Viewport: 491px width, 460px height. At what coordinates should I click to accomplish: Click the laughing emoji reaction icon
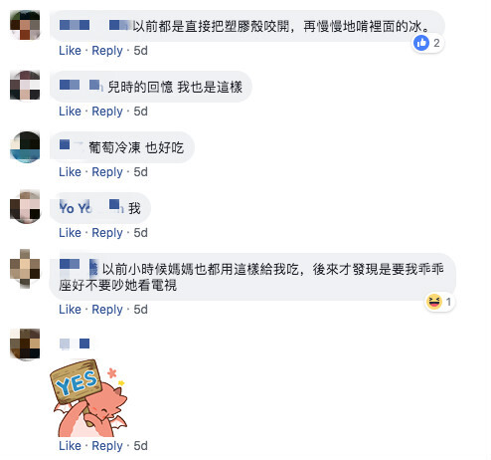click(434, 302)
